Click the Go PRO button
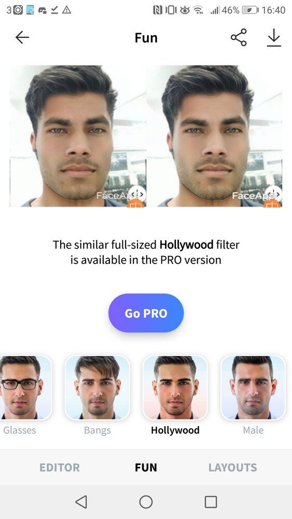 point(146,313)
